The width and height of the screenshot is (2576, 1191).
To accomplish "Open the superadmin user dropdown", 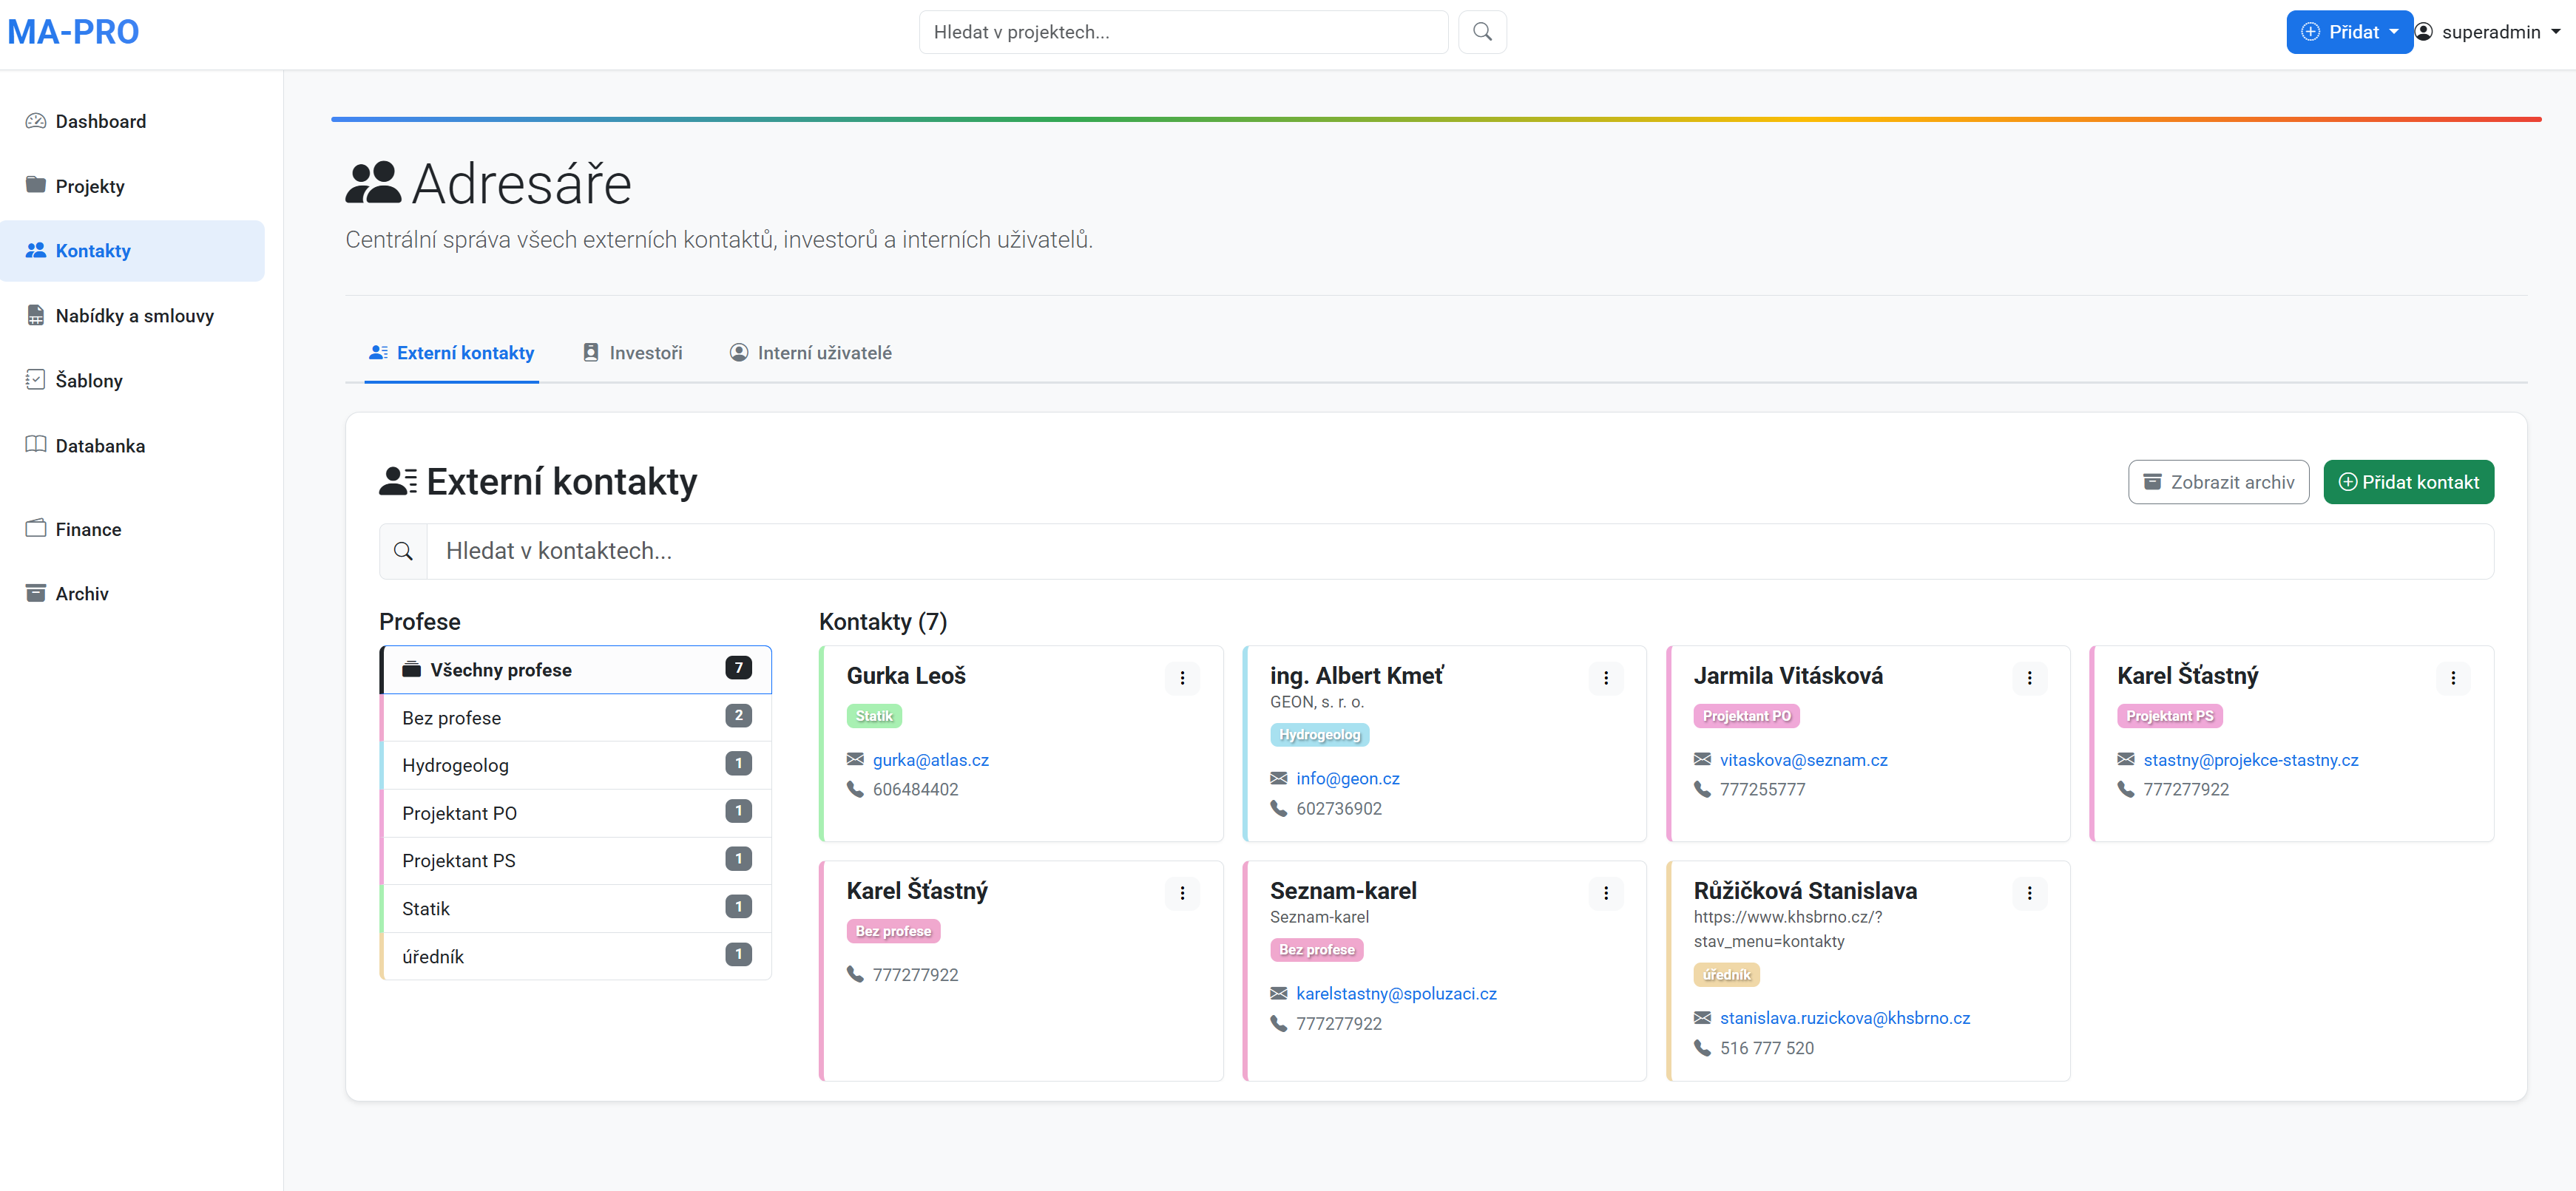I will [2489, 32].
